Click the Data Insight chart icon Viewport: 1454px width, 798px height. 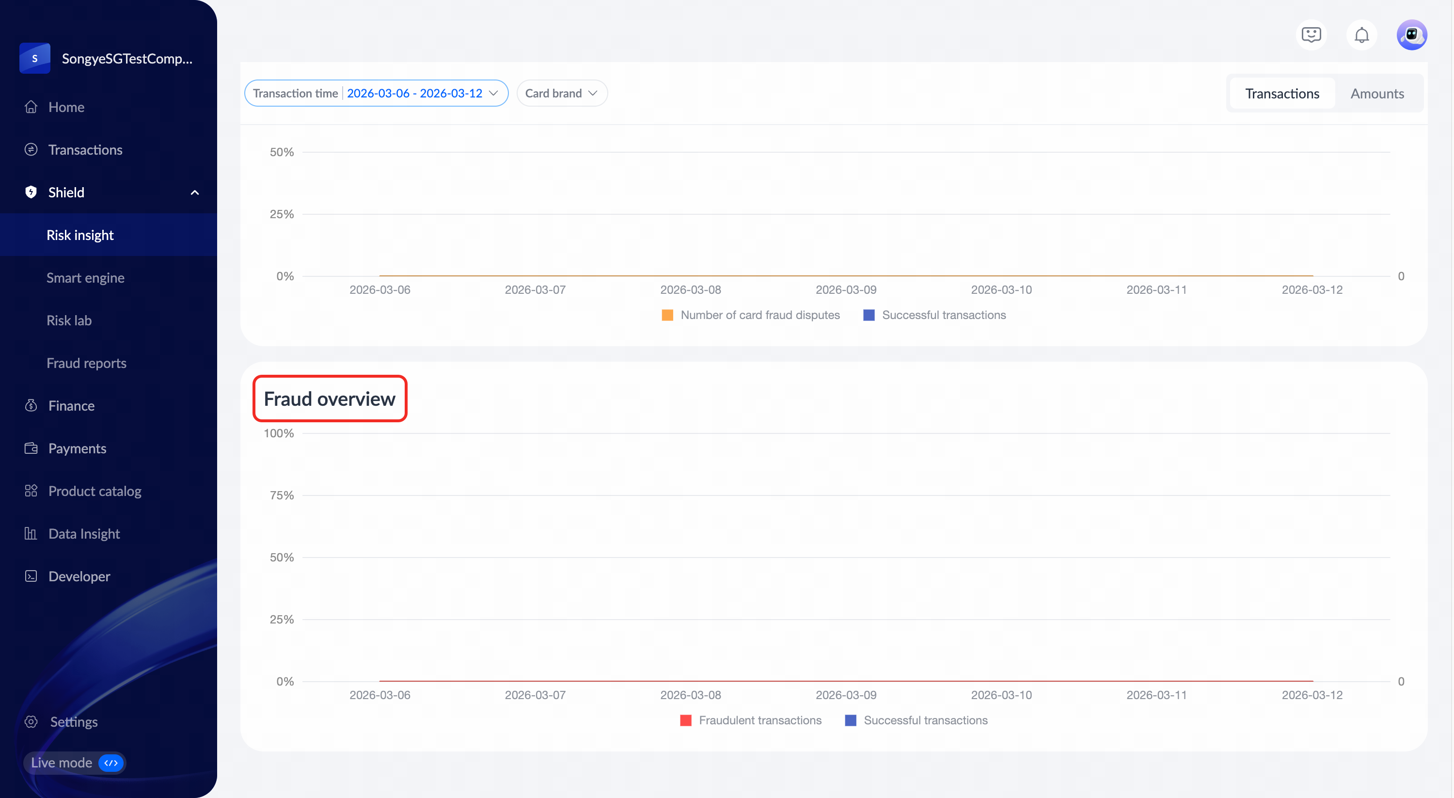(31, 534)
